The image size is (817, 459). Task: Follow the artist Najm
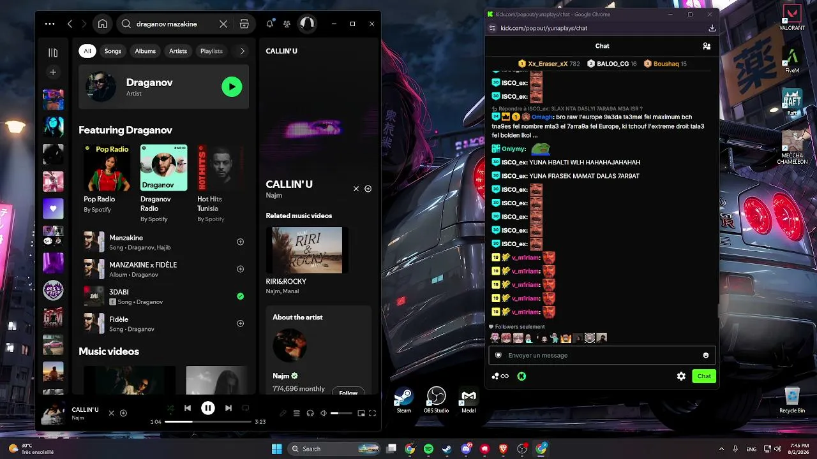349,392
